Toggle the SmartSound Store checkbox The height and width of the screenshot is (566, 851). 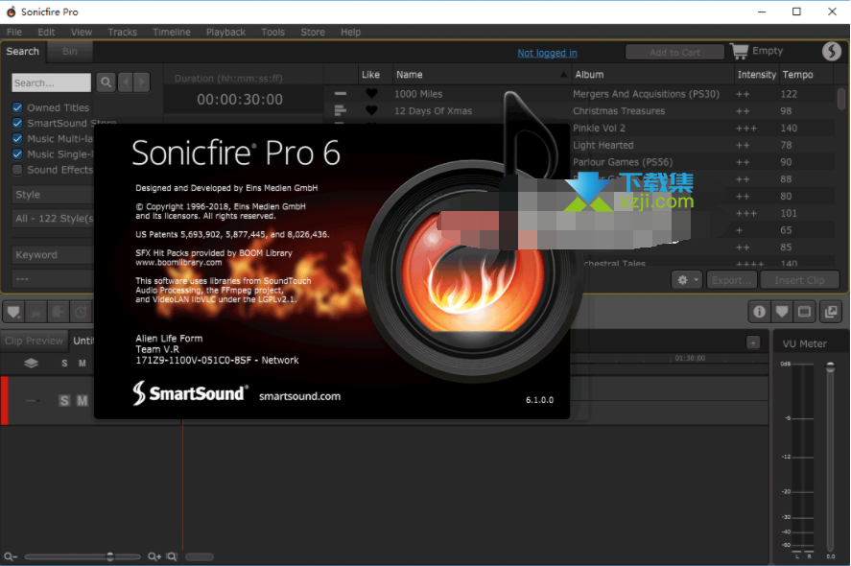tap(17, 123)
